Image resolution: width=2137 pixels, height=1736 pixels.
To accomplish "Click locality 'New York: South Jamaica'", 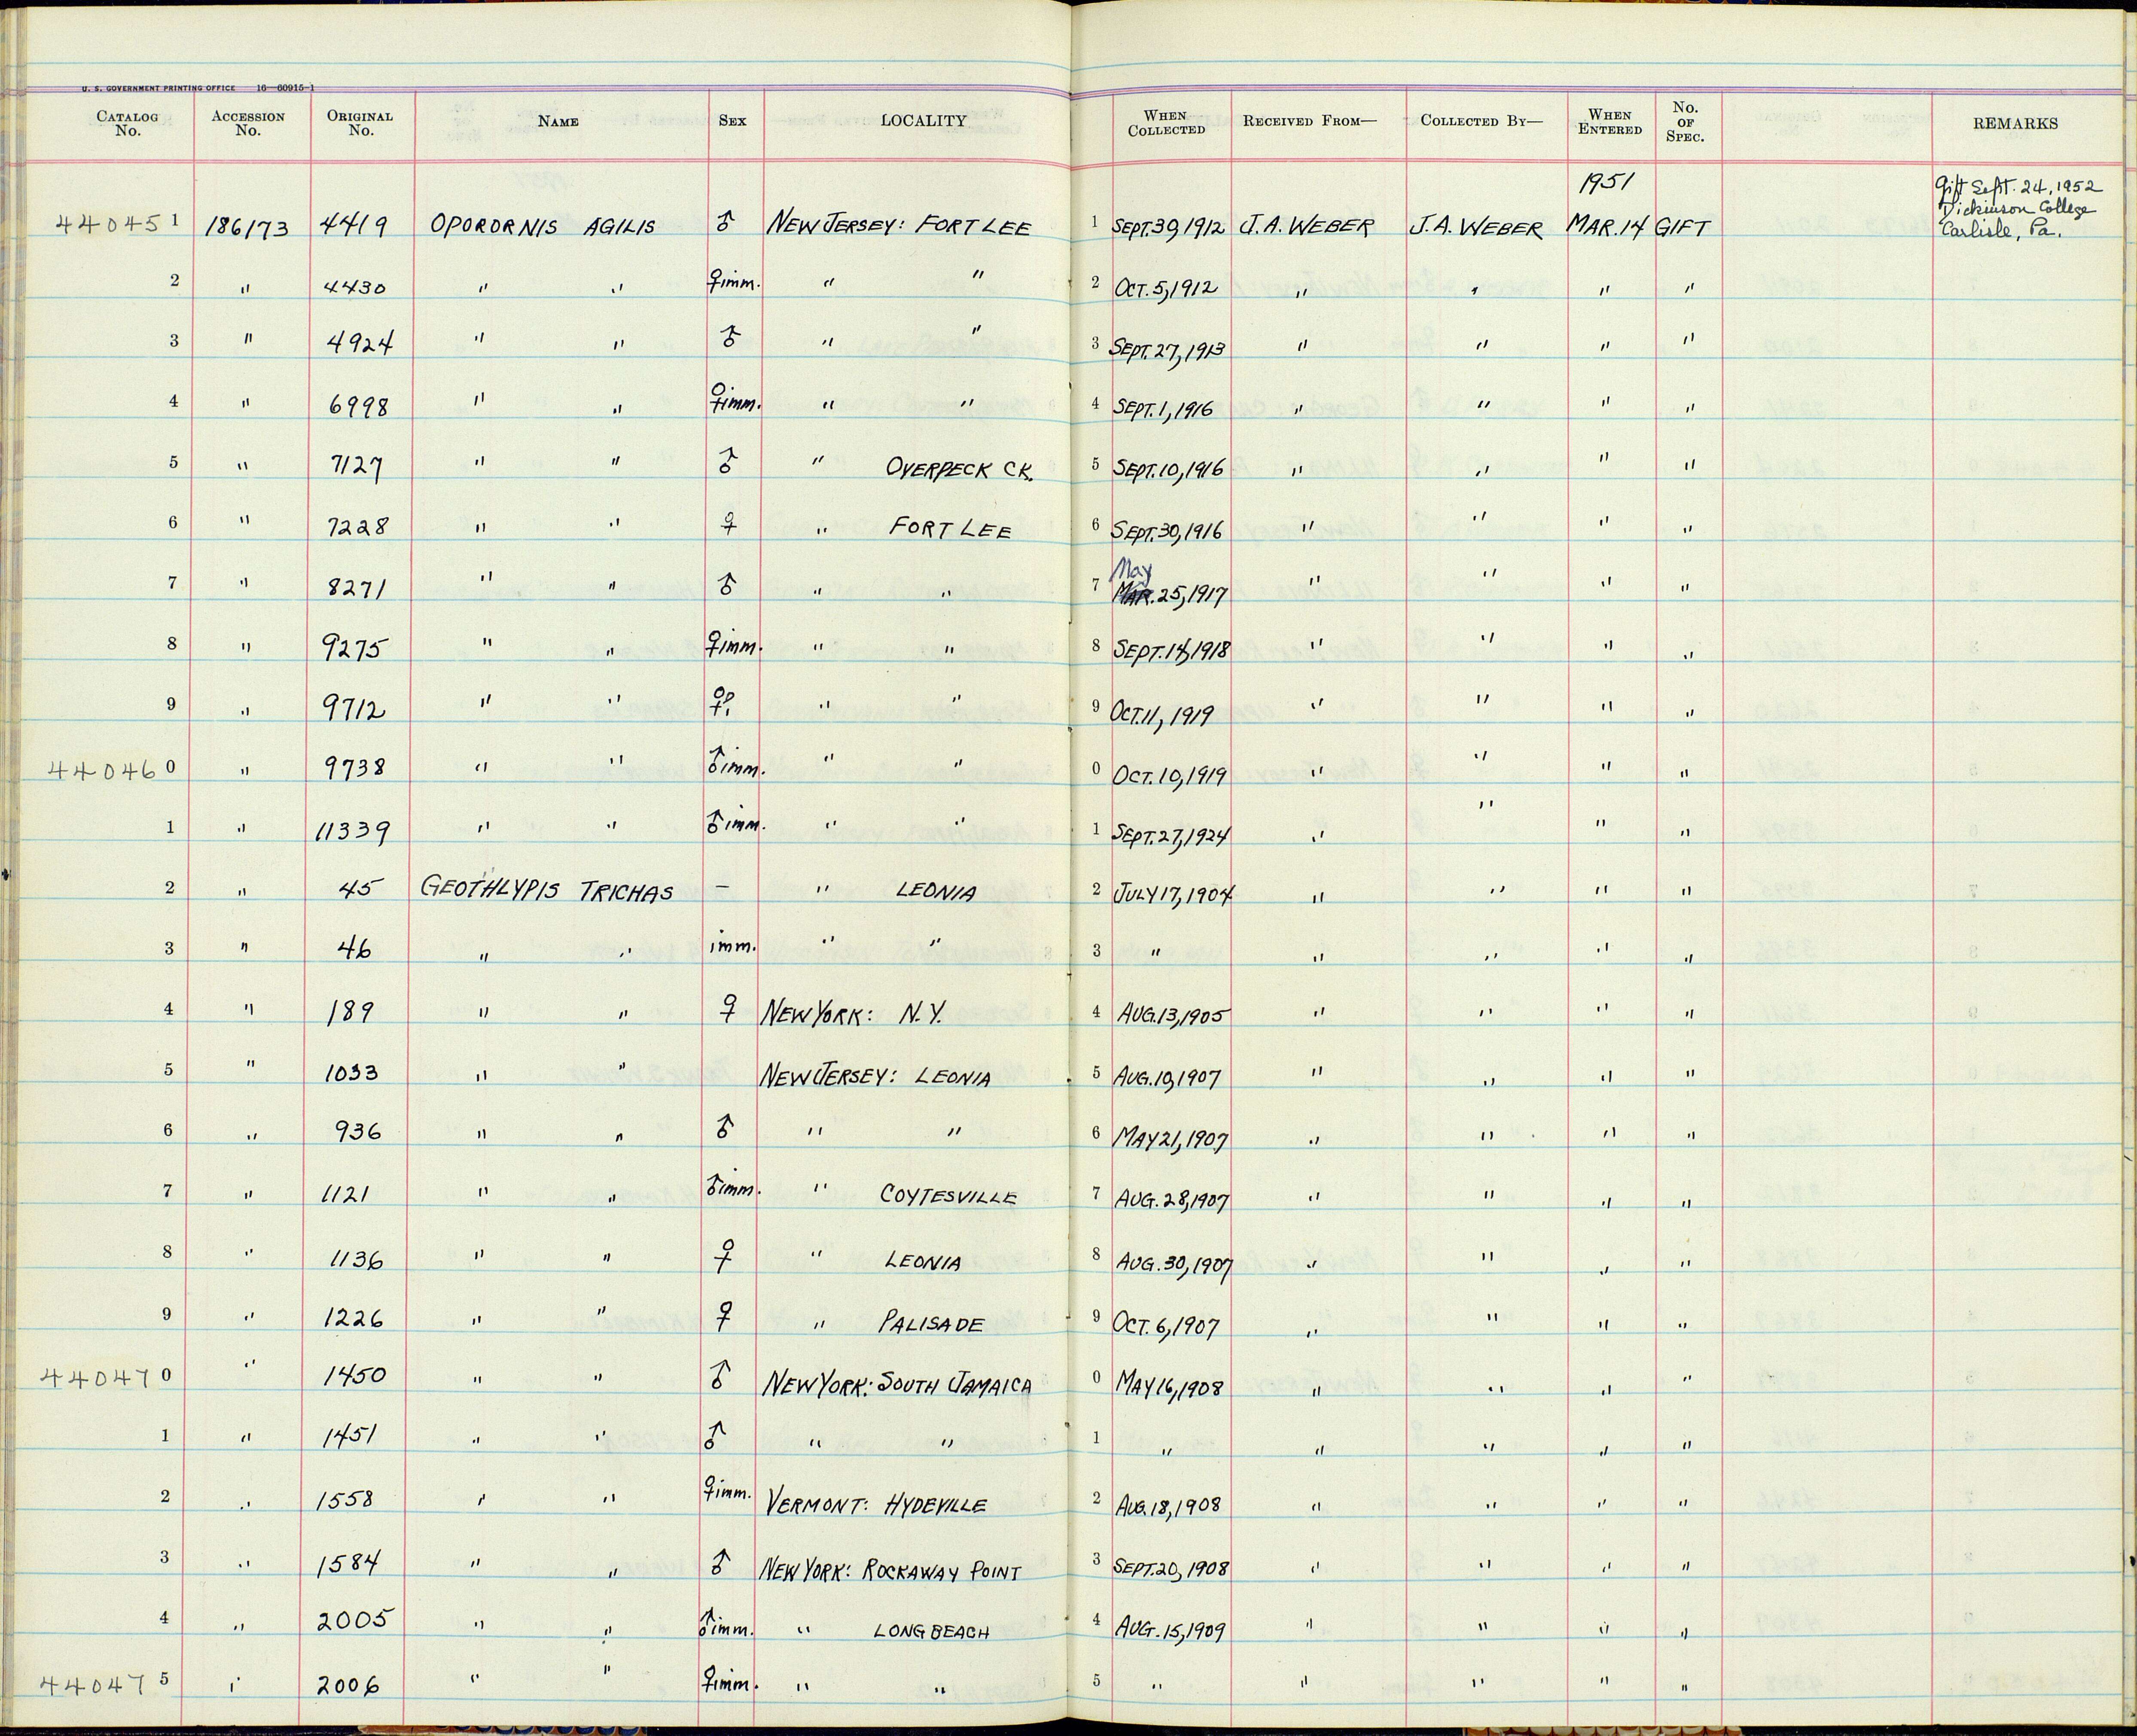I will (896, 1385).
